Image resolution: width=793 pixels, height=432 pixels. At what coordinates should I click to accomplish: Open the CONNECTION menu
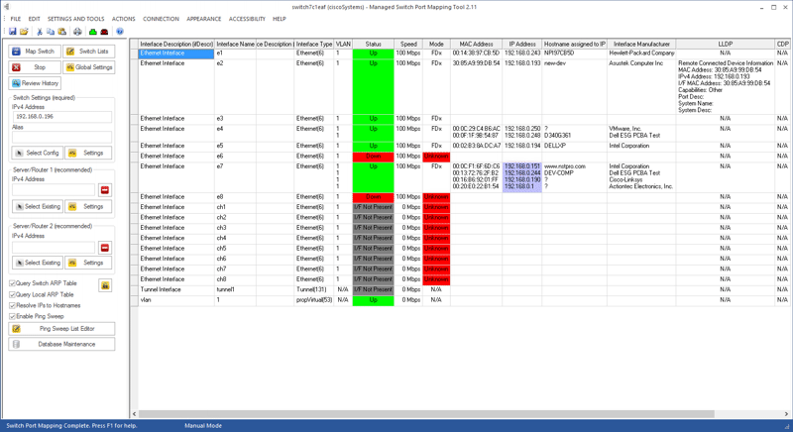161,19
